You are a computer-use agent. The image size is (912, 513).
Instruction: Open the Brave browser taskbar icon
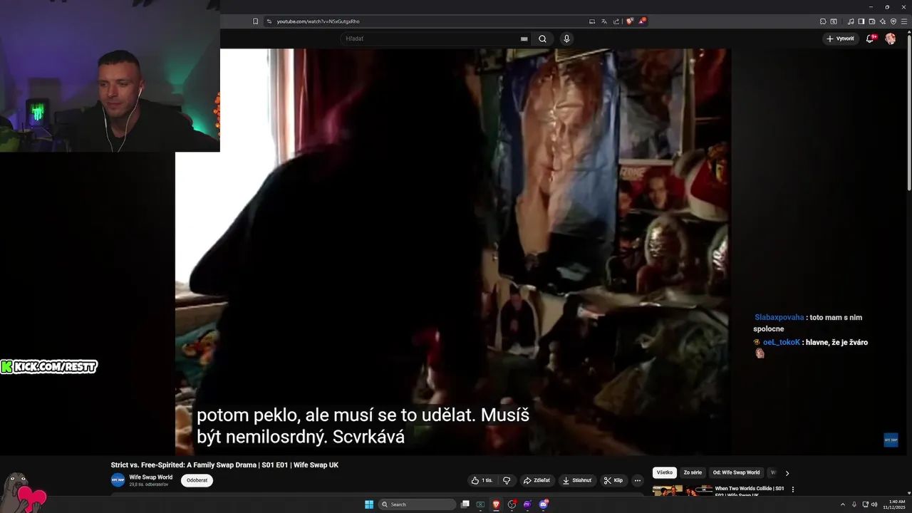pos(496,504)
